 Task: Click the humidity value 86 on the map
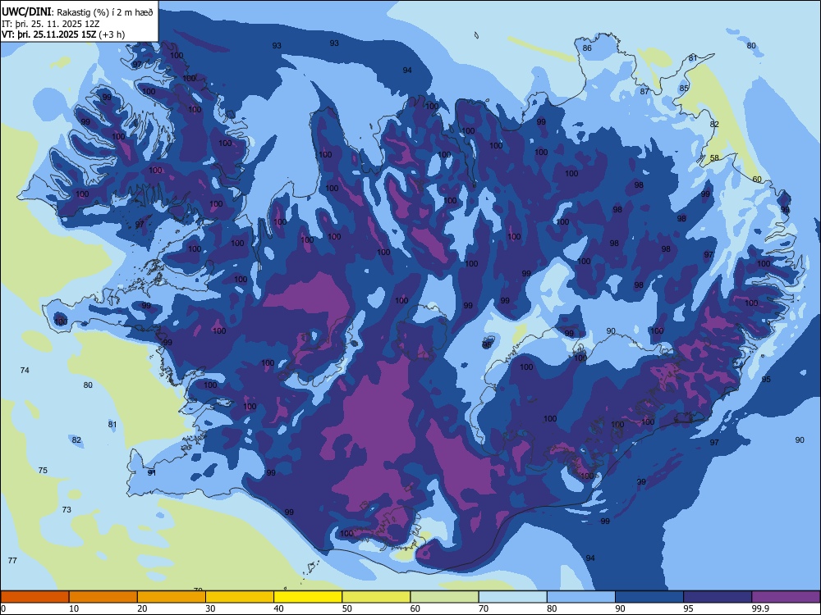click(x=587, y=48)
